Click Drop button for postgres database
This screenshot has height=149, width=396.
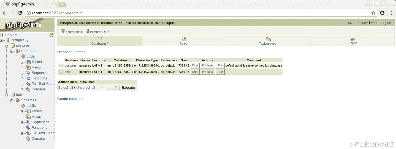pyautogui.click(x=195, y=65)
